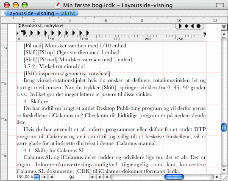Click the horizontal scrollbar thumb
Viewport: 228px width, 181px height.
coord(174,177)
